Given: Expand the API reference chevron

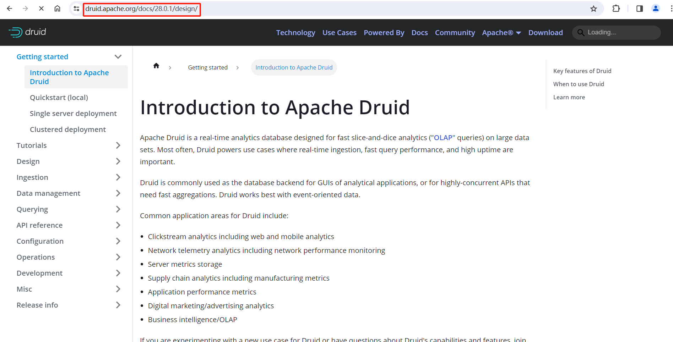Looking at the screenshot, I should coord(118,225).
